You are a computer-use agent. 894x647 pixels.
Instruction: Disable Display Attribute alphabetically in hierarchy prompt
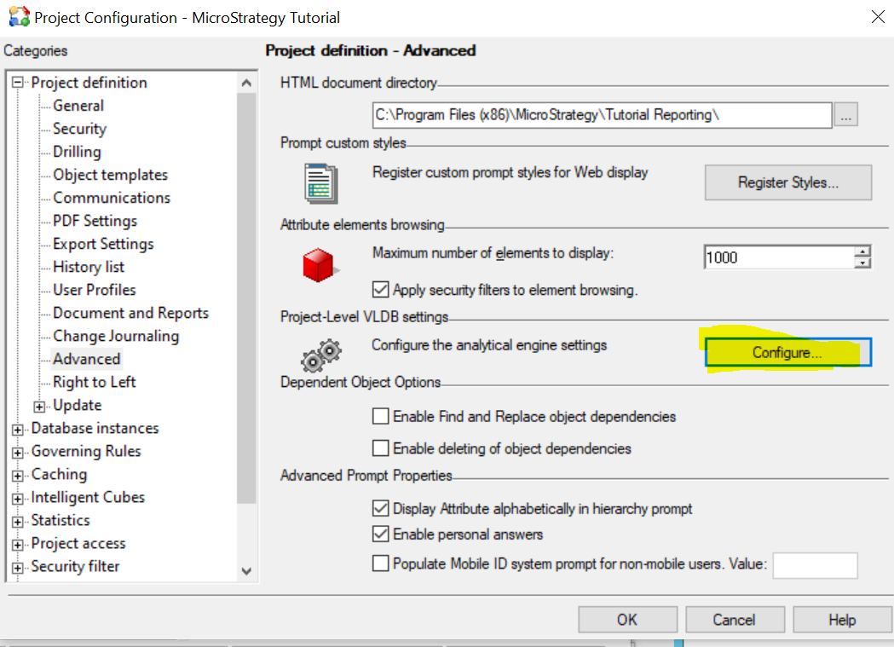click(x=380, y=507)
